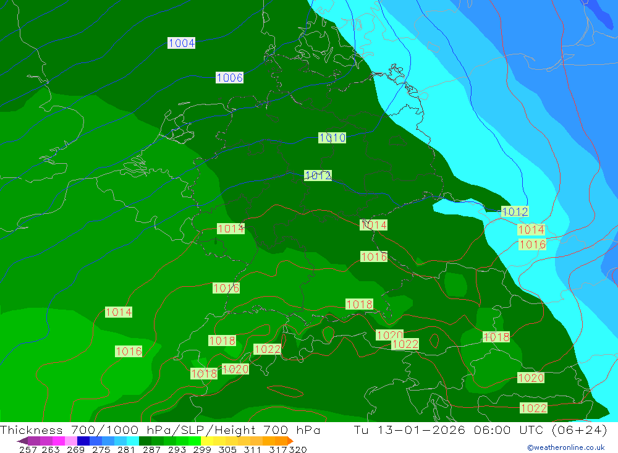Click the legend value 311
This screenshot has width=618, height=453.
(x=252, y=450)
